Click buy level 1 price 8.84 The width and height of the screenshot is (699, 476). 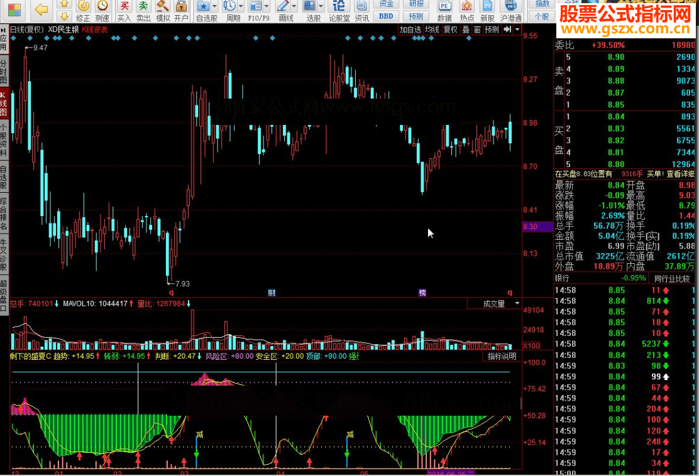click(x=615, y=117)
